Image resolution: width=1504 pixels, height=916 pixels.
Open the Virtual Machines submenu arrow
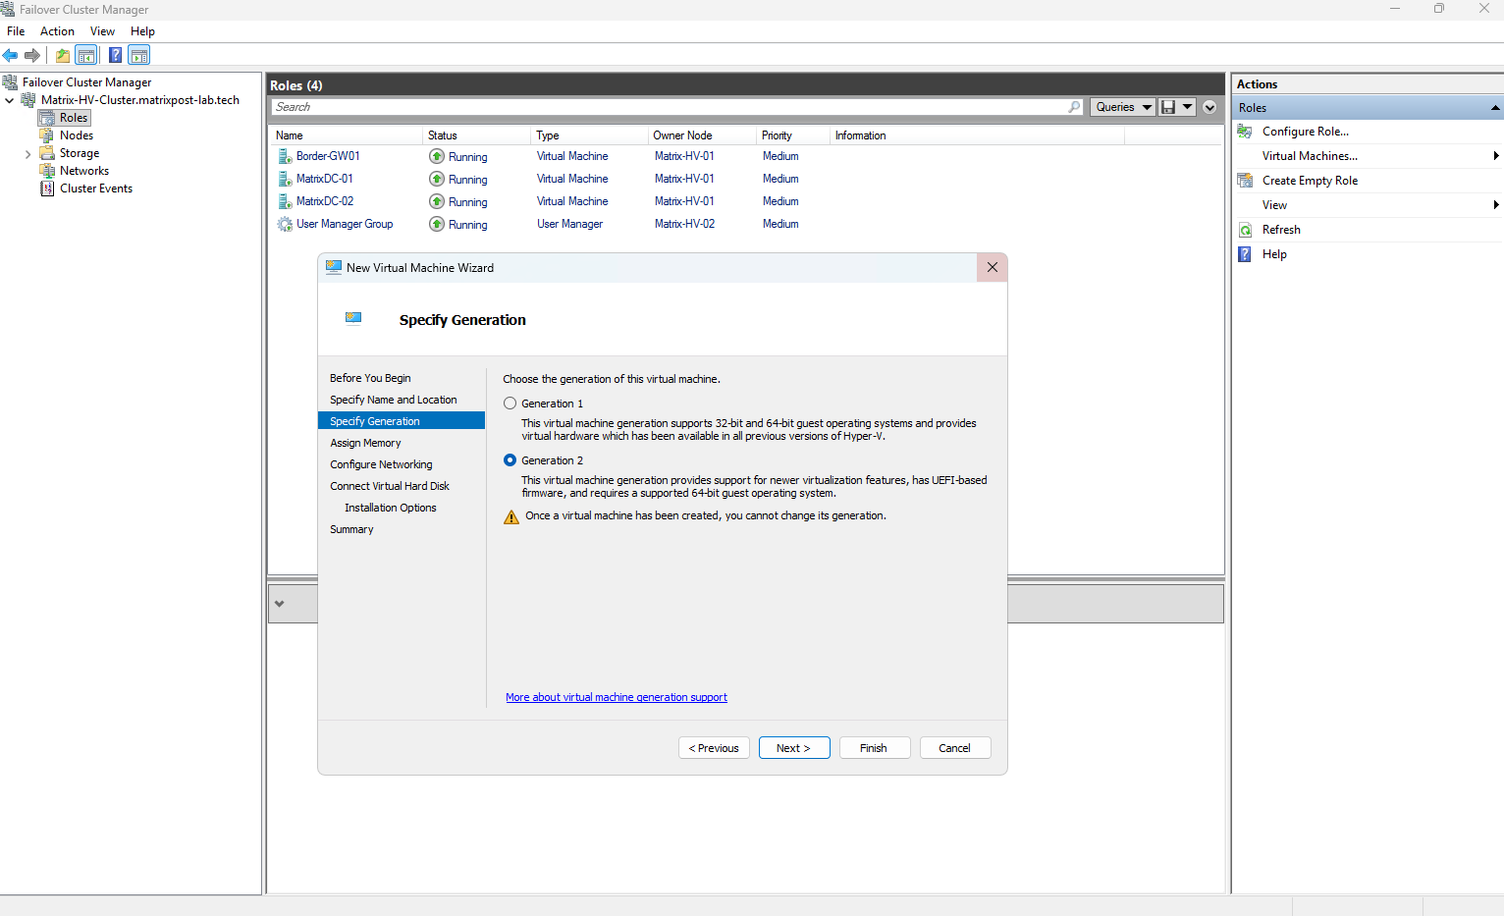[1495, 156]
